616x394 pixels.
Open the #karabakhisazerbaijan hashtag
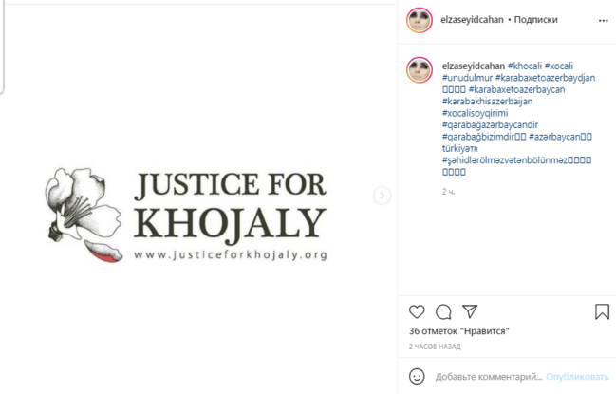click(488, 101)
